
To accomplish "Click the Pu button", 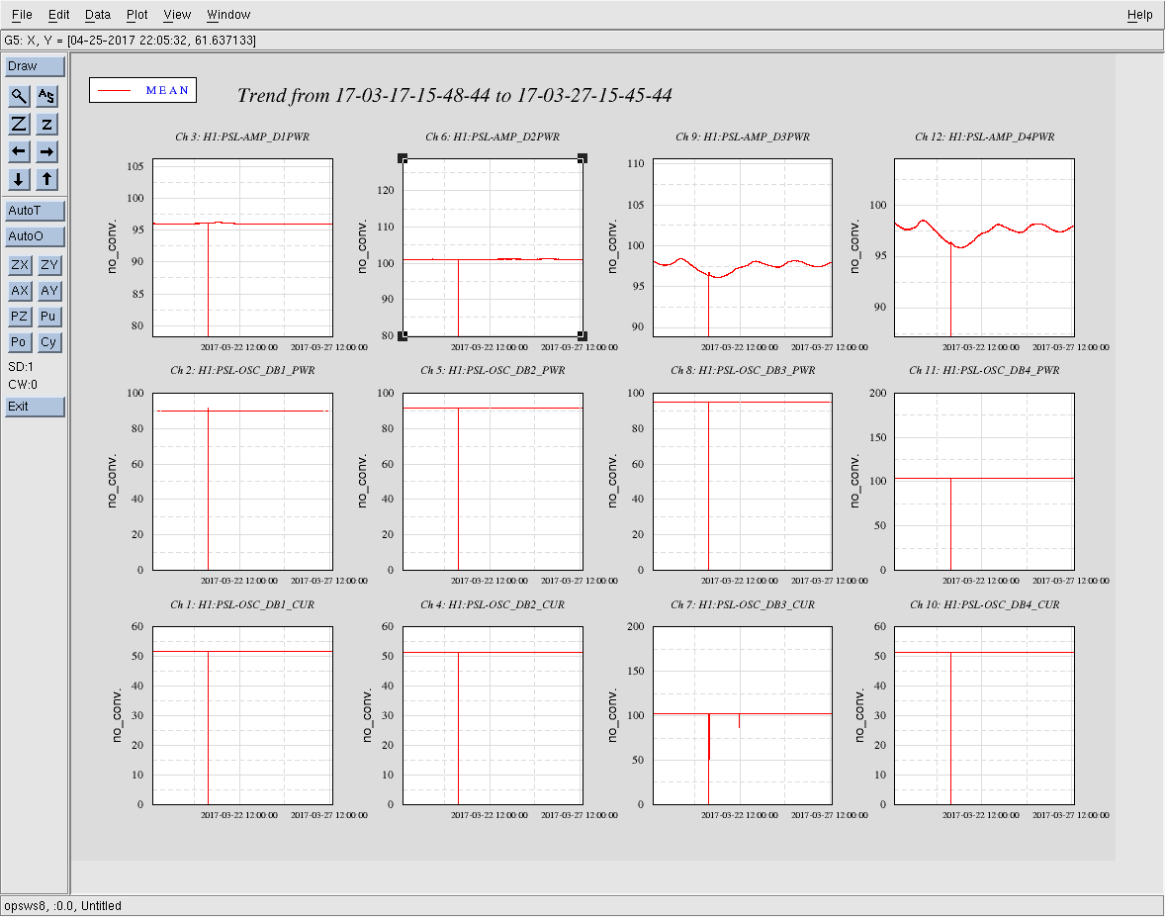I will 49,317.
